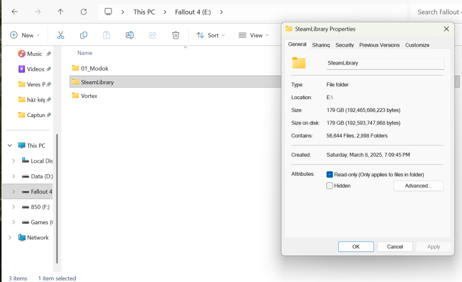Open the ház kép pinned folder
Image resolution: width=462 pixels, height=282 pixels.
coord(34,100)
